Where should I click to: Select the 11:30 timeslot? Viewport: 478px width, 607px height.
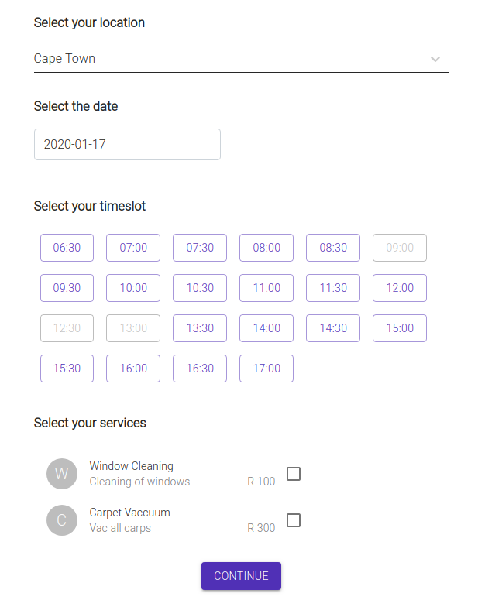click(x=333, y=288)
